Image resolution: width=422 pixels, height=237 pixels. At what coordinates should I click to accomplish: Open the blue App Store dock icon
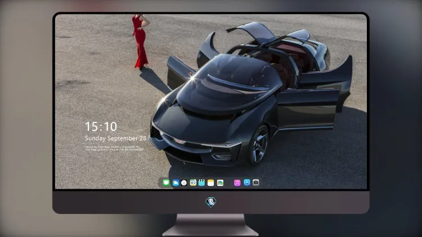click(x=247, y=183)
